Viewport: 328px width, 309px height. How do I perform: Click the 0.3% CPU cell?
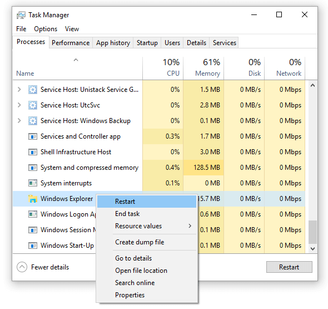click(163, 136)
